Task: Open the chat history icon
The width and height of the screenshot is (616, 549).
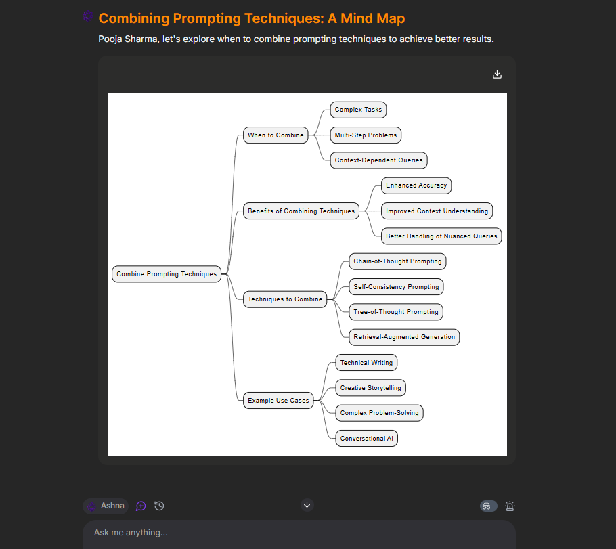Action: click(x=158, y=506)
